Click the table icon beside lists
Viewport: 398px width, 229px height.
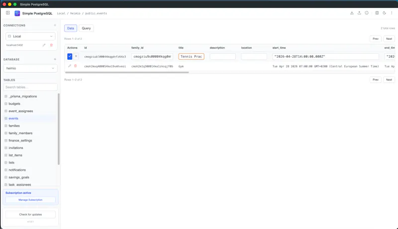(x=6, y=162)
